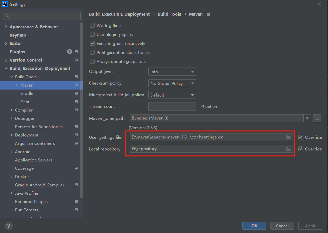Click the User settings file path field
The width and height of the screenshot is (328, 233).
[211, 137]
